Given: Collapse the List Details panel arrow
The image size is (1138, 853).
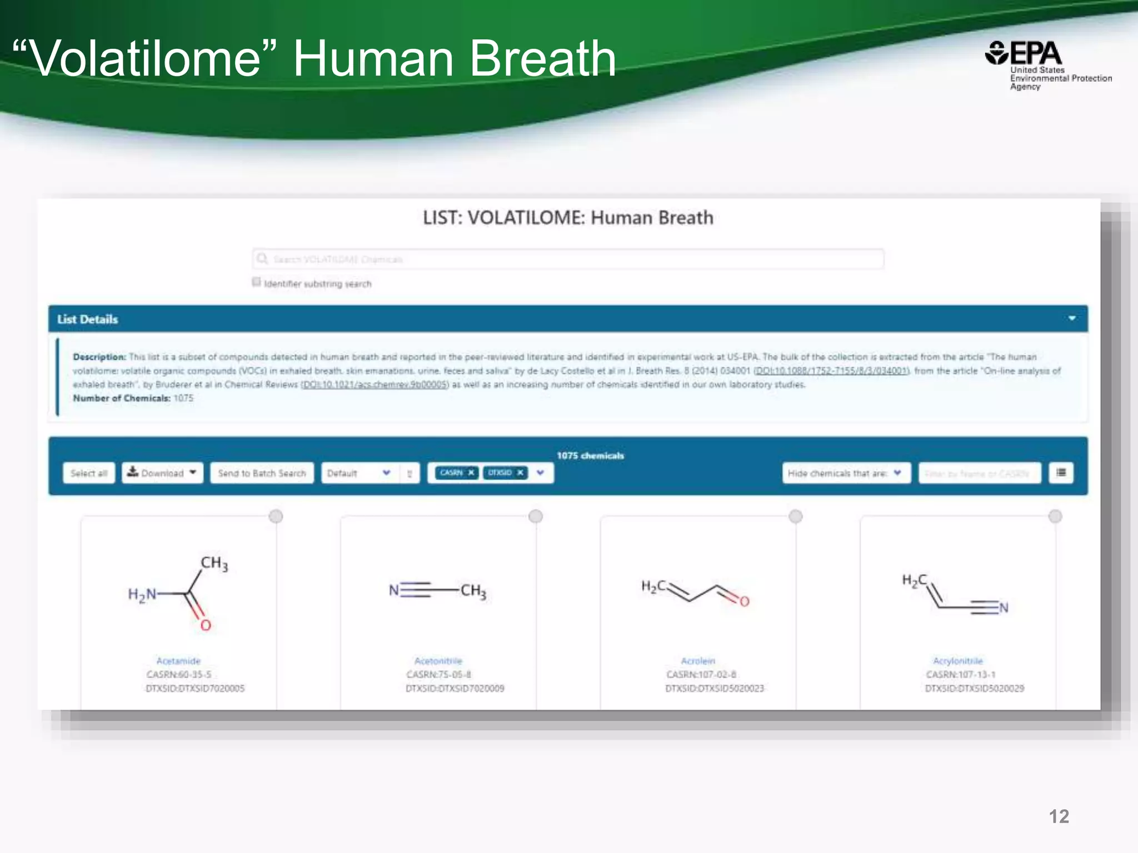Looking at the screenshot, I should (1072, 319).
